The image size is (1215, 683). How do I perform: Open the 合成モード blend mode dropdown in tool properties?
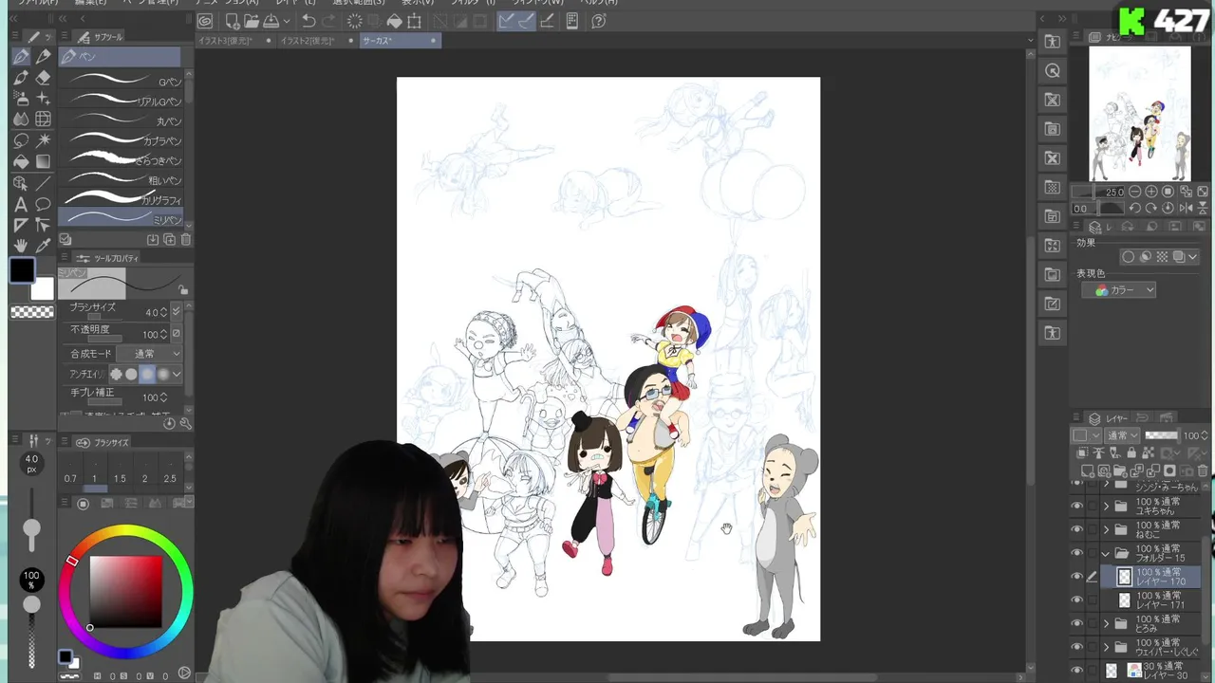tap(151, 354)
